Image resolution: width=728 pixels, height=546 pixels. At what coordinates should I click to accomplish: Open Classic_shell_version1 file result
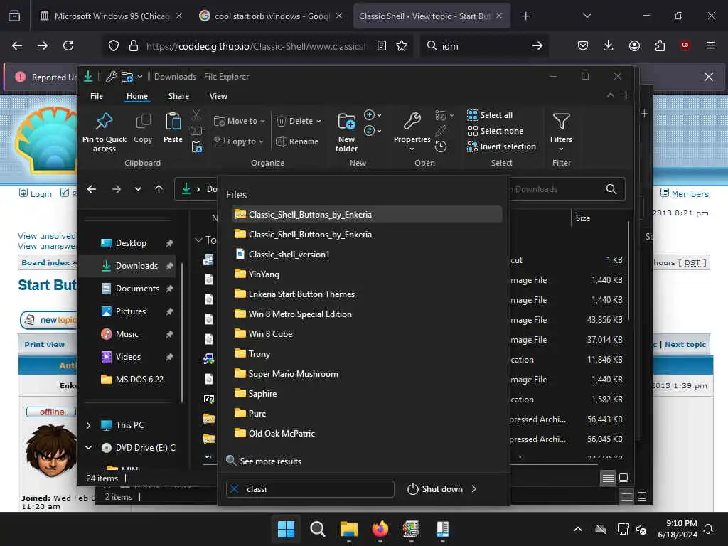[x=367, y=255]
